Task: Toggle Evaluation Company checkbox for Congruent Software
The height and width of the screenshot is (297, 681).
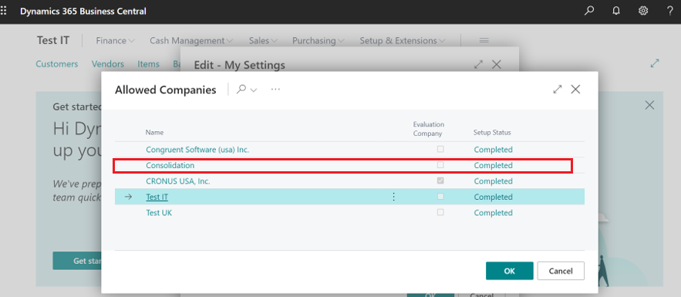Action: 440,149
